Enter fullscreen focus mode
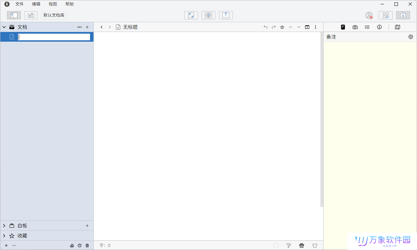 coord(191,15)
